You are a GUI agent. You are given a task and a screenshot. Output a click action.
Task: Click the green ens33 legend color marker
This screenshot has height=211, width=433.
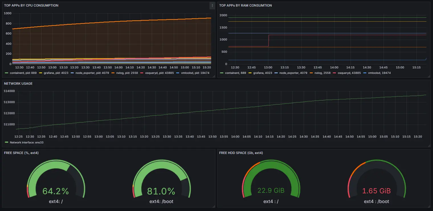click(x=7, y=142)
